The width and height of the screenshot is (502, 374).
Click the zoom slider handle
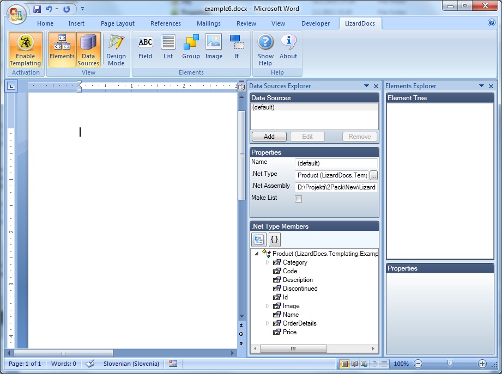(x=450, y=364)
